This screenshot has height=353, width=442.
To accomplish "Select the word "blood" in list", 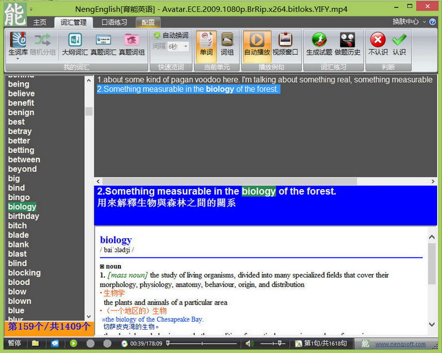I will pos(19,282).
